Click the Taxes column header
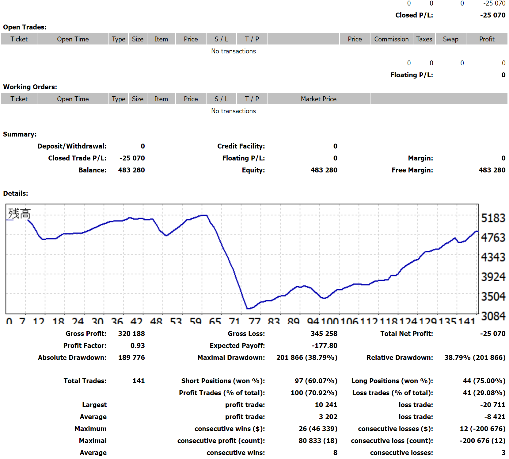The height and width of the screenshot is (459, 509). pos(424,39)
